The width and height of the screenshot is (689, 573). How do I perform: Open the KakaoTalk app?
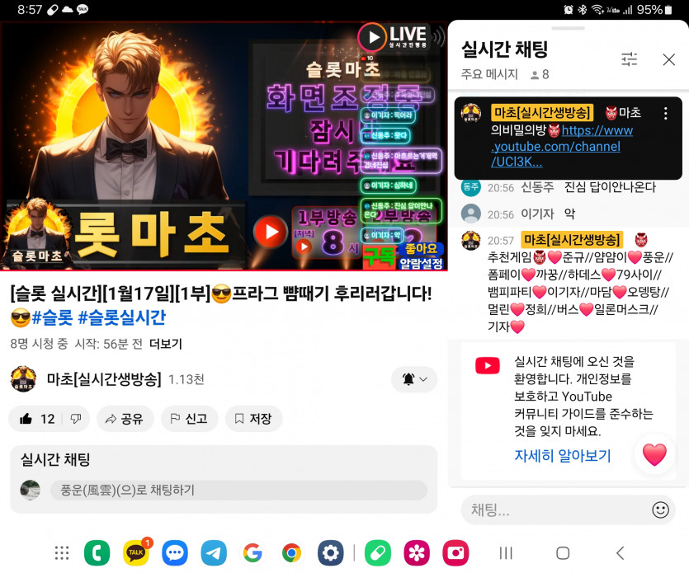tap(136, 553)
